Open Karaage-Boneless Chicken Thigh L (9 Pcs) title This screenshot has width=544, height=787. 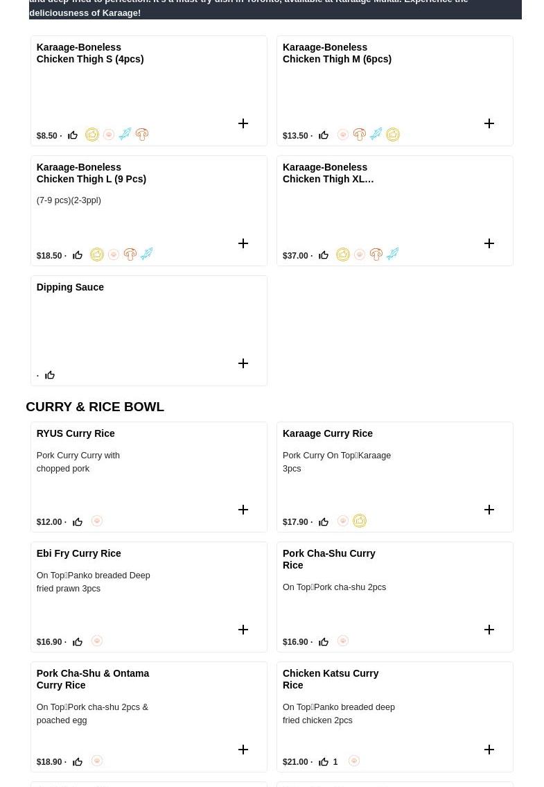91,173
